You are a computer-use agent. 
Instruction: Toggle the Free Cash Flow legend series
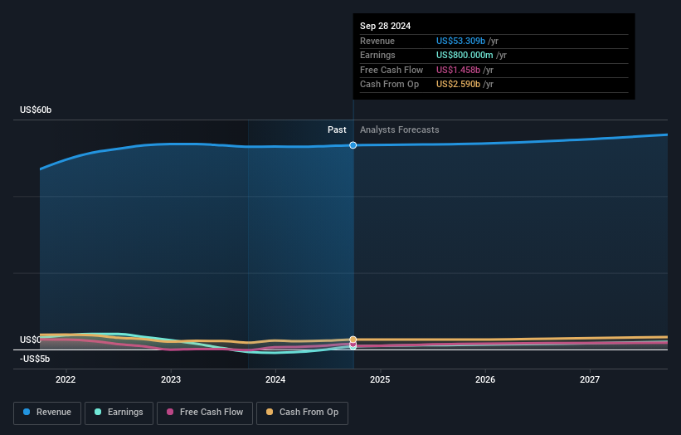(205, 413)
